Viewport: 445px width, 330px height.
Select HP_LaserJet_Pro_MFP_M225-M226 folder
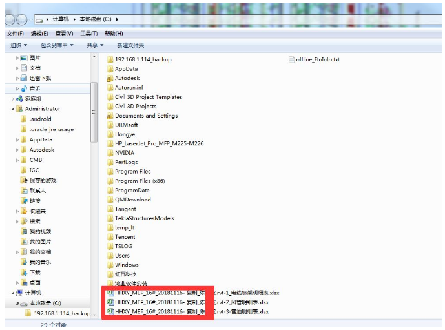click(x=155, y=143)
